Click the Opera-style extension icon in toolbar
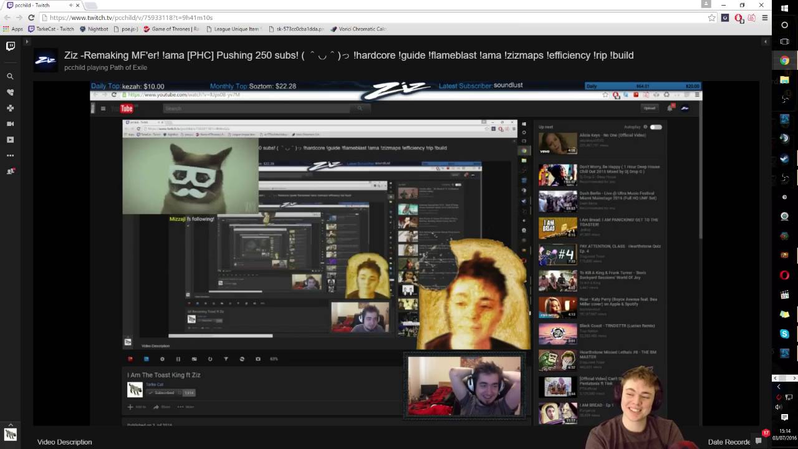Image resolution: width=798 pixels, height=449 pixels. (739, 18)
